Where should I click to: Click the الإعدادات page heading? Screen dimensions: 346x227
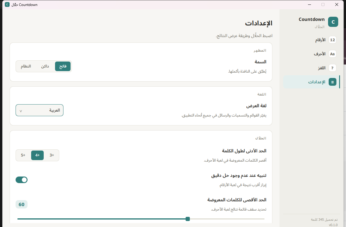(x=259, y=23)
